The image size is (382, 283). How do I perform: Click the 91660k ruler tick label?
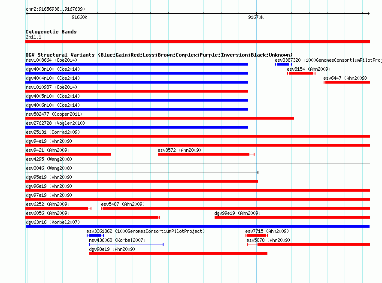[79, 17]
